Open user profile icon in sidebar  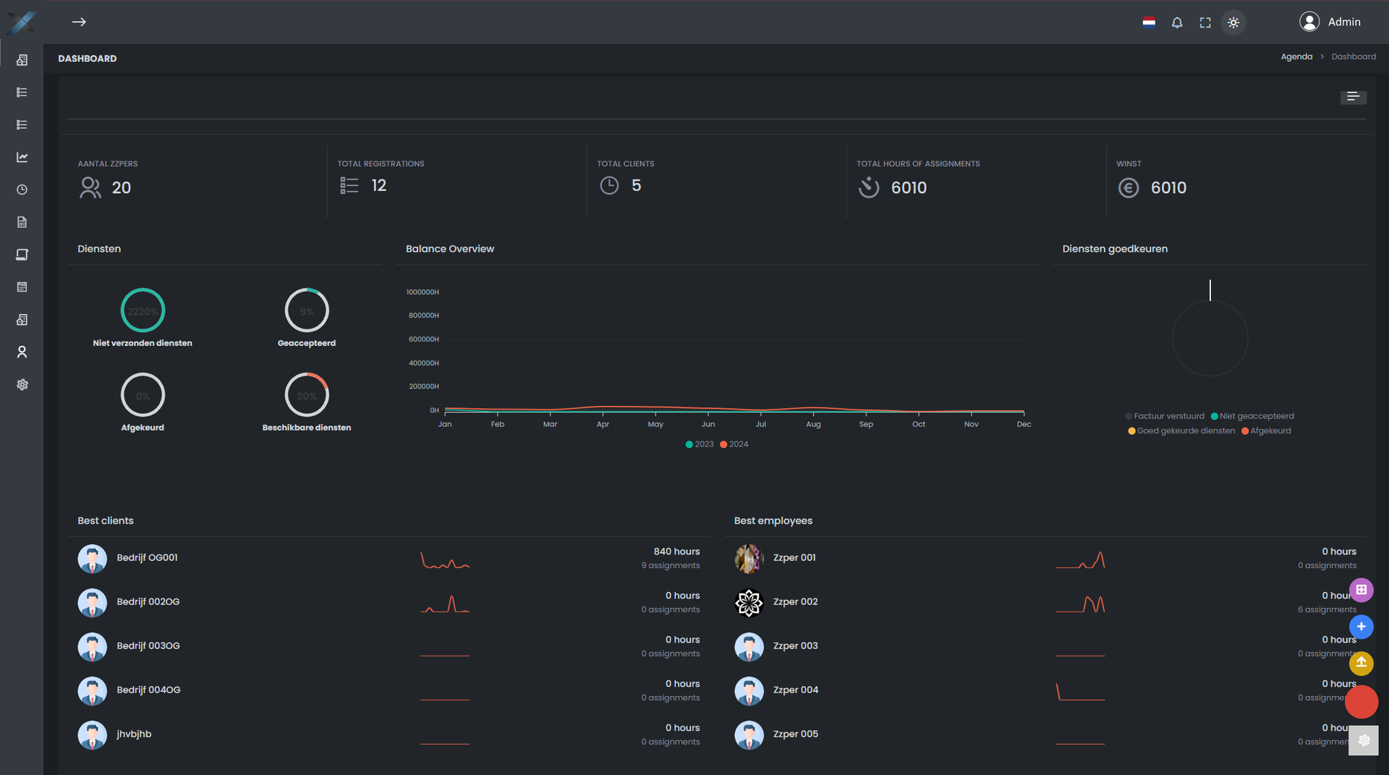point(22,352)
